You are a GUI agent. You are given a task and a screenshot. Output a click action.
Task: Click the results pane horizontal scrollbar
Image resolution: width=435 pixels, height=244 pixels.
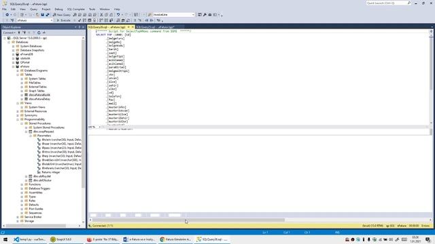(189, 220)
